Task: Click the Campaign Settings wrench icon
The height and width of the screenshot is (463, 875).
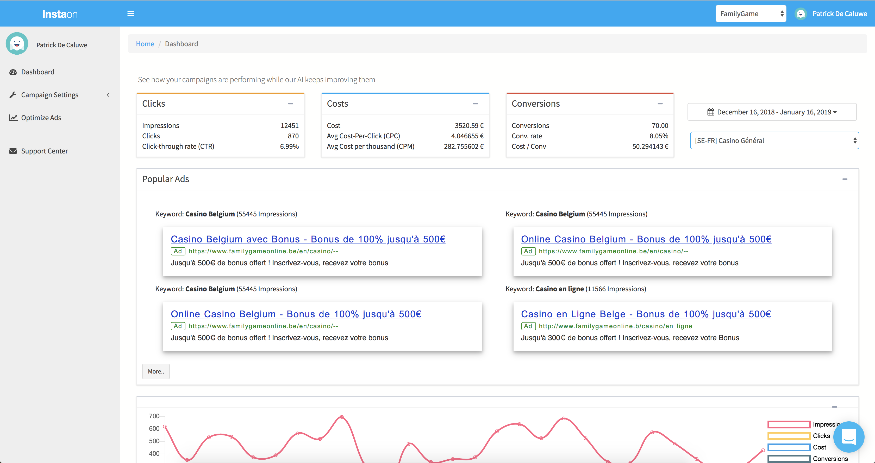Action: click(x=13, y=95)
